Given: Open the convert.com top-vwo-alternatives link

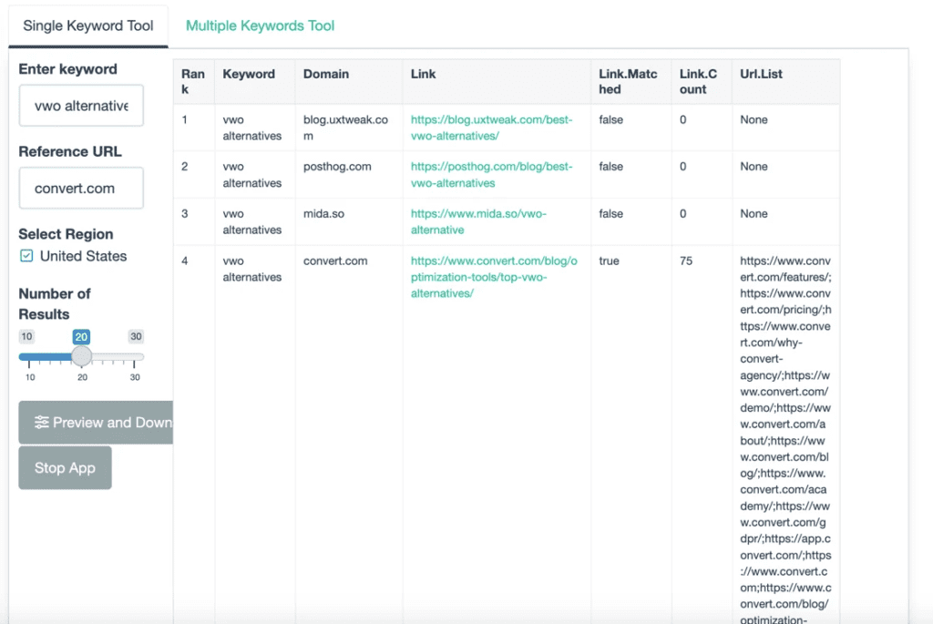Looking at the screenshot, I should [494, 277].
